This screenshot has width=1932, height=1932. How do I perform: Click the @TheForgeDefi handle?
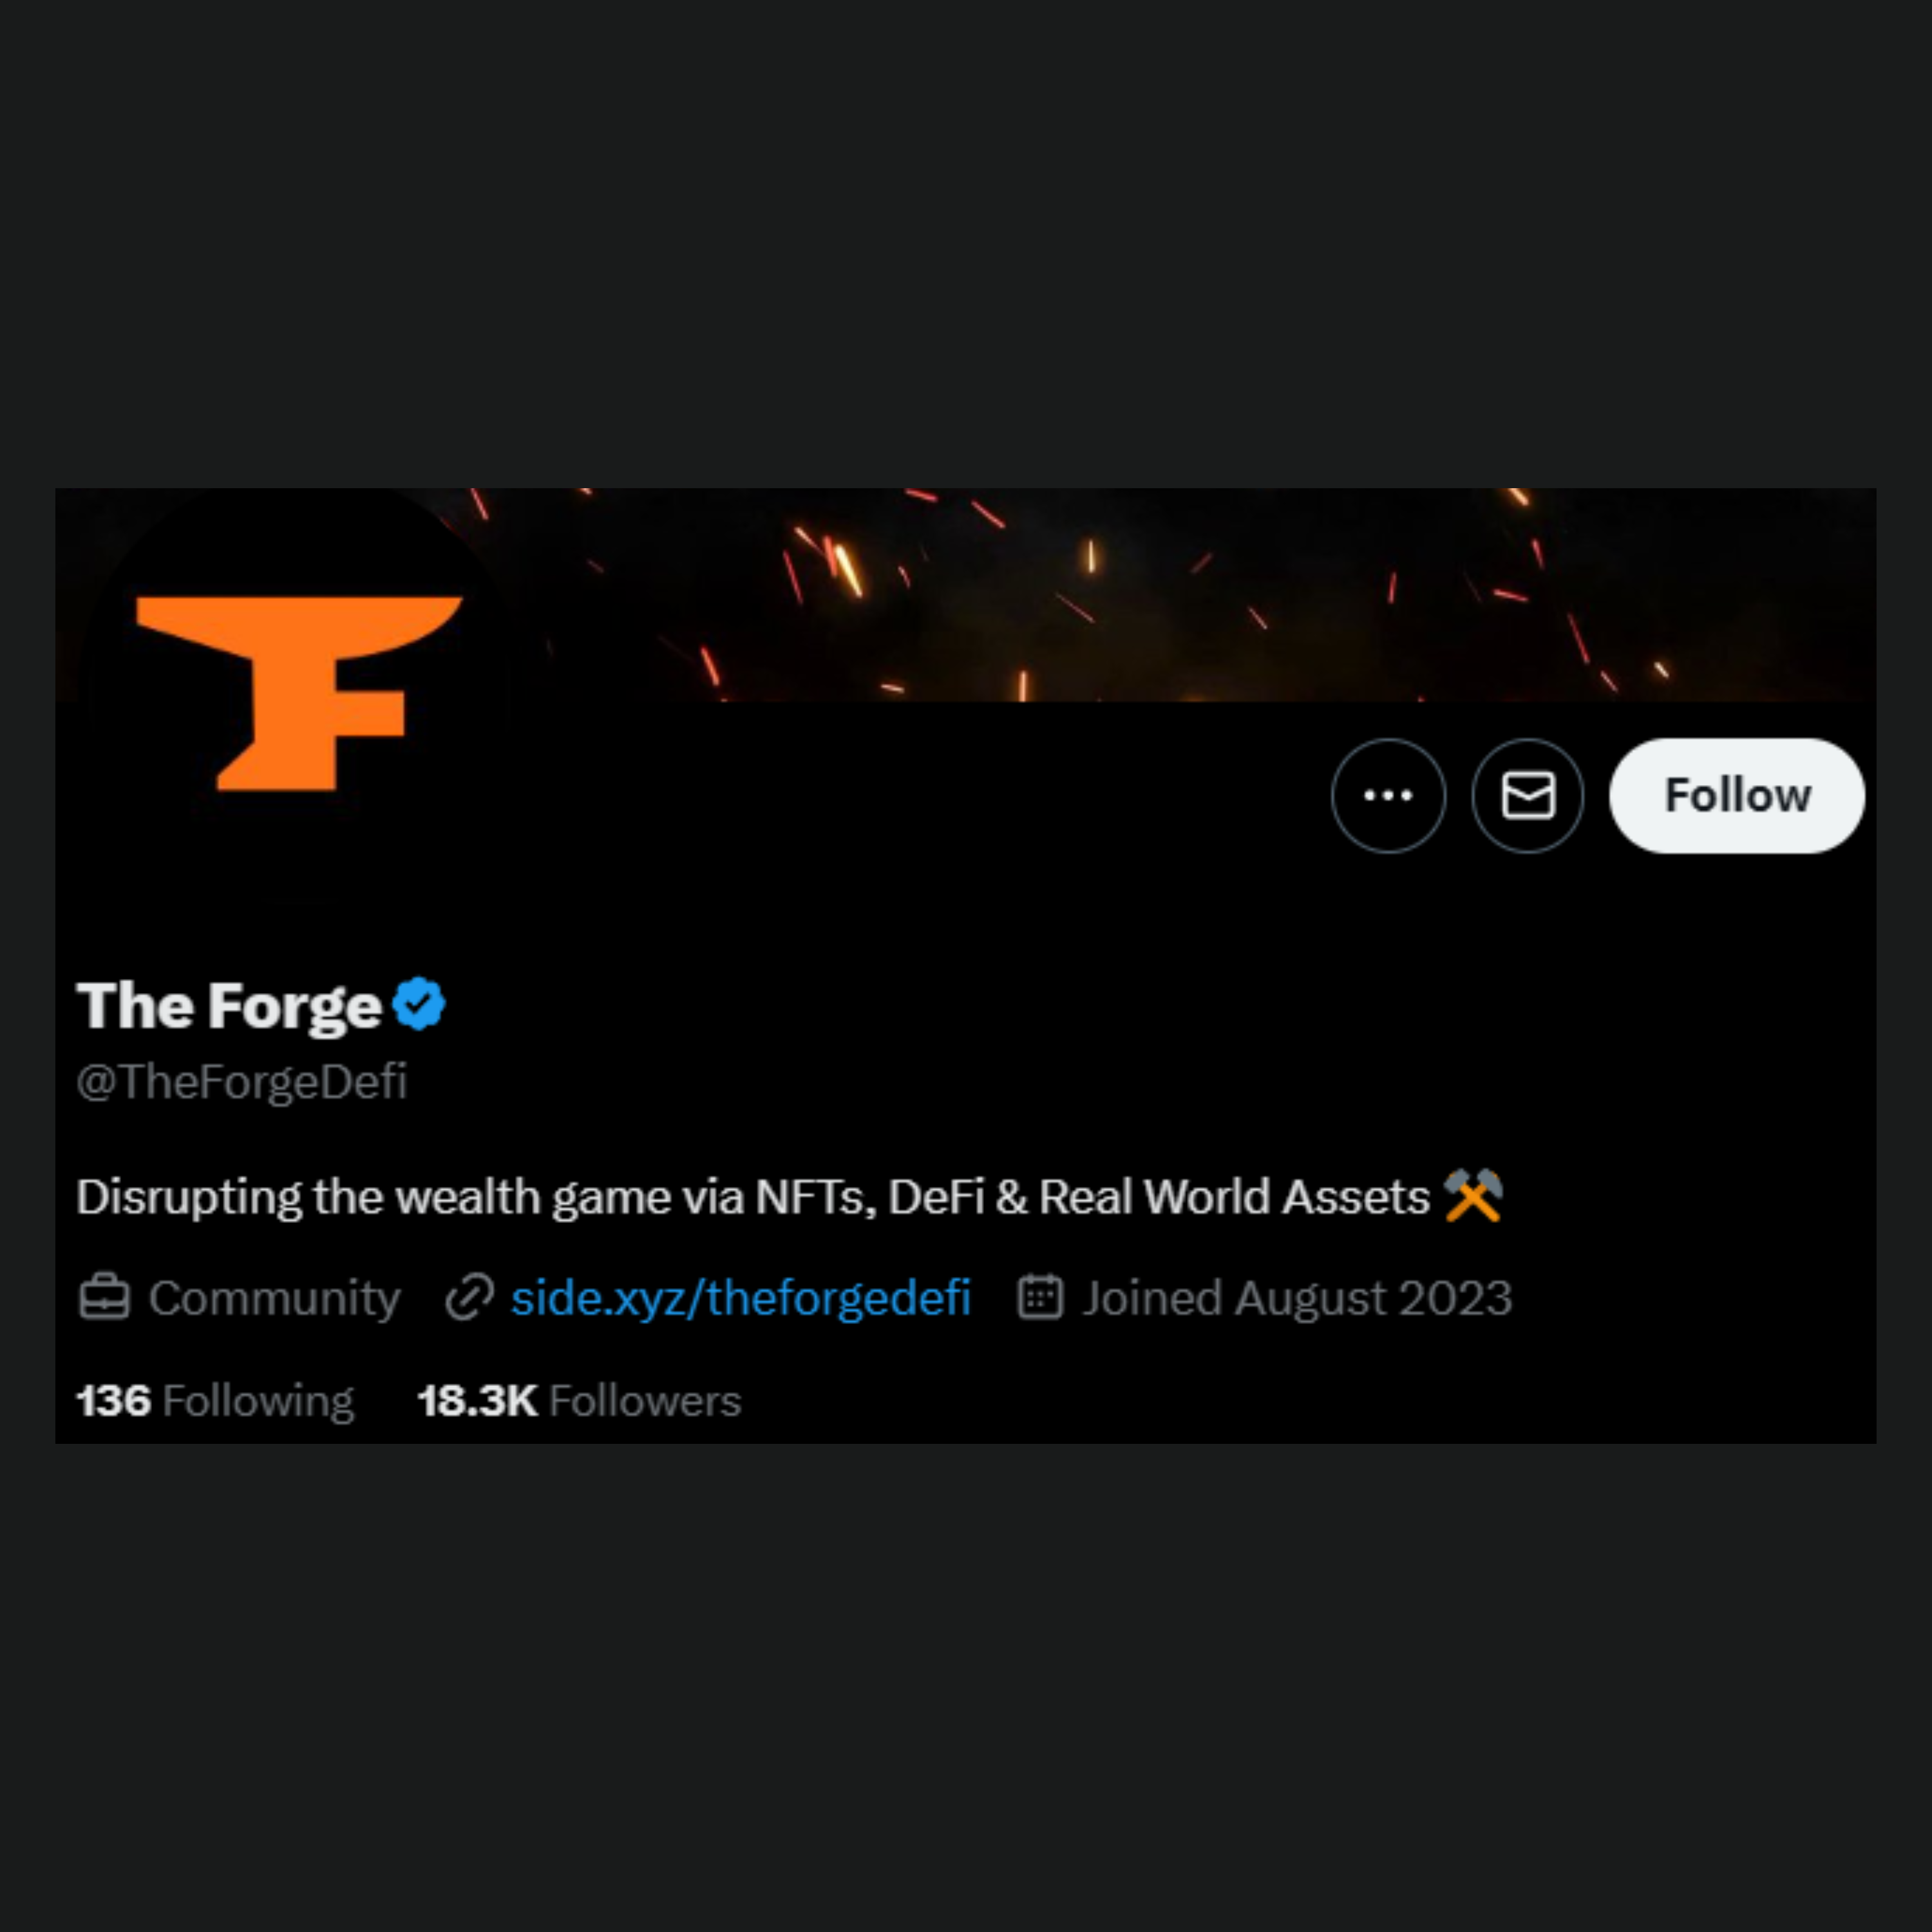pyautogui.click(x=241, y=1082)
